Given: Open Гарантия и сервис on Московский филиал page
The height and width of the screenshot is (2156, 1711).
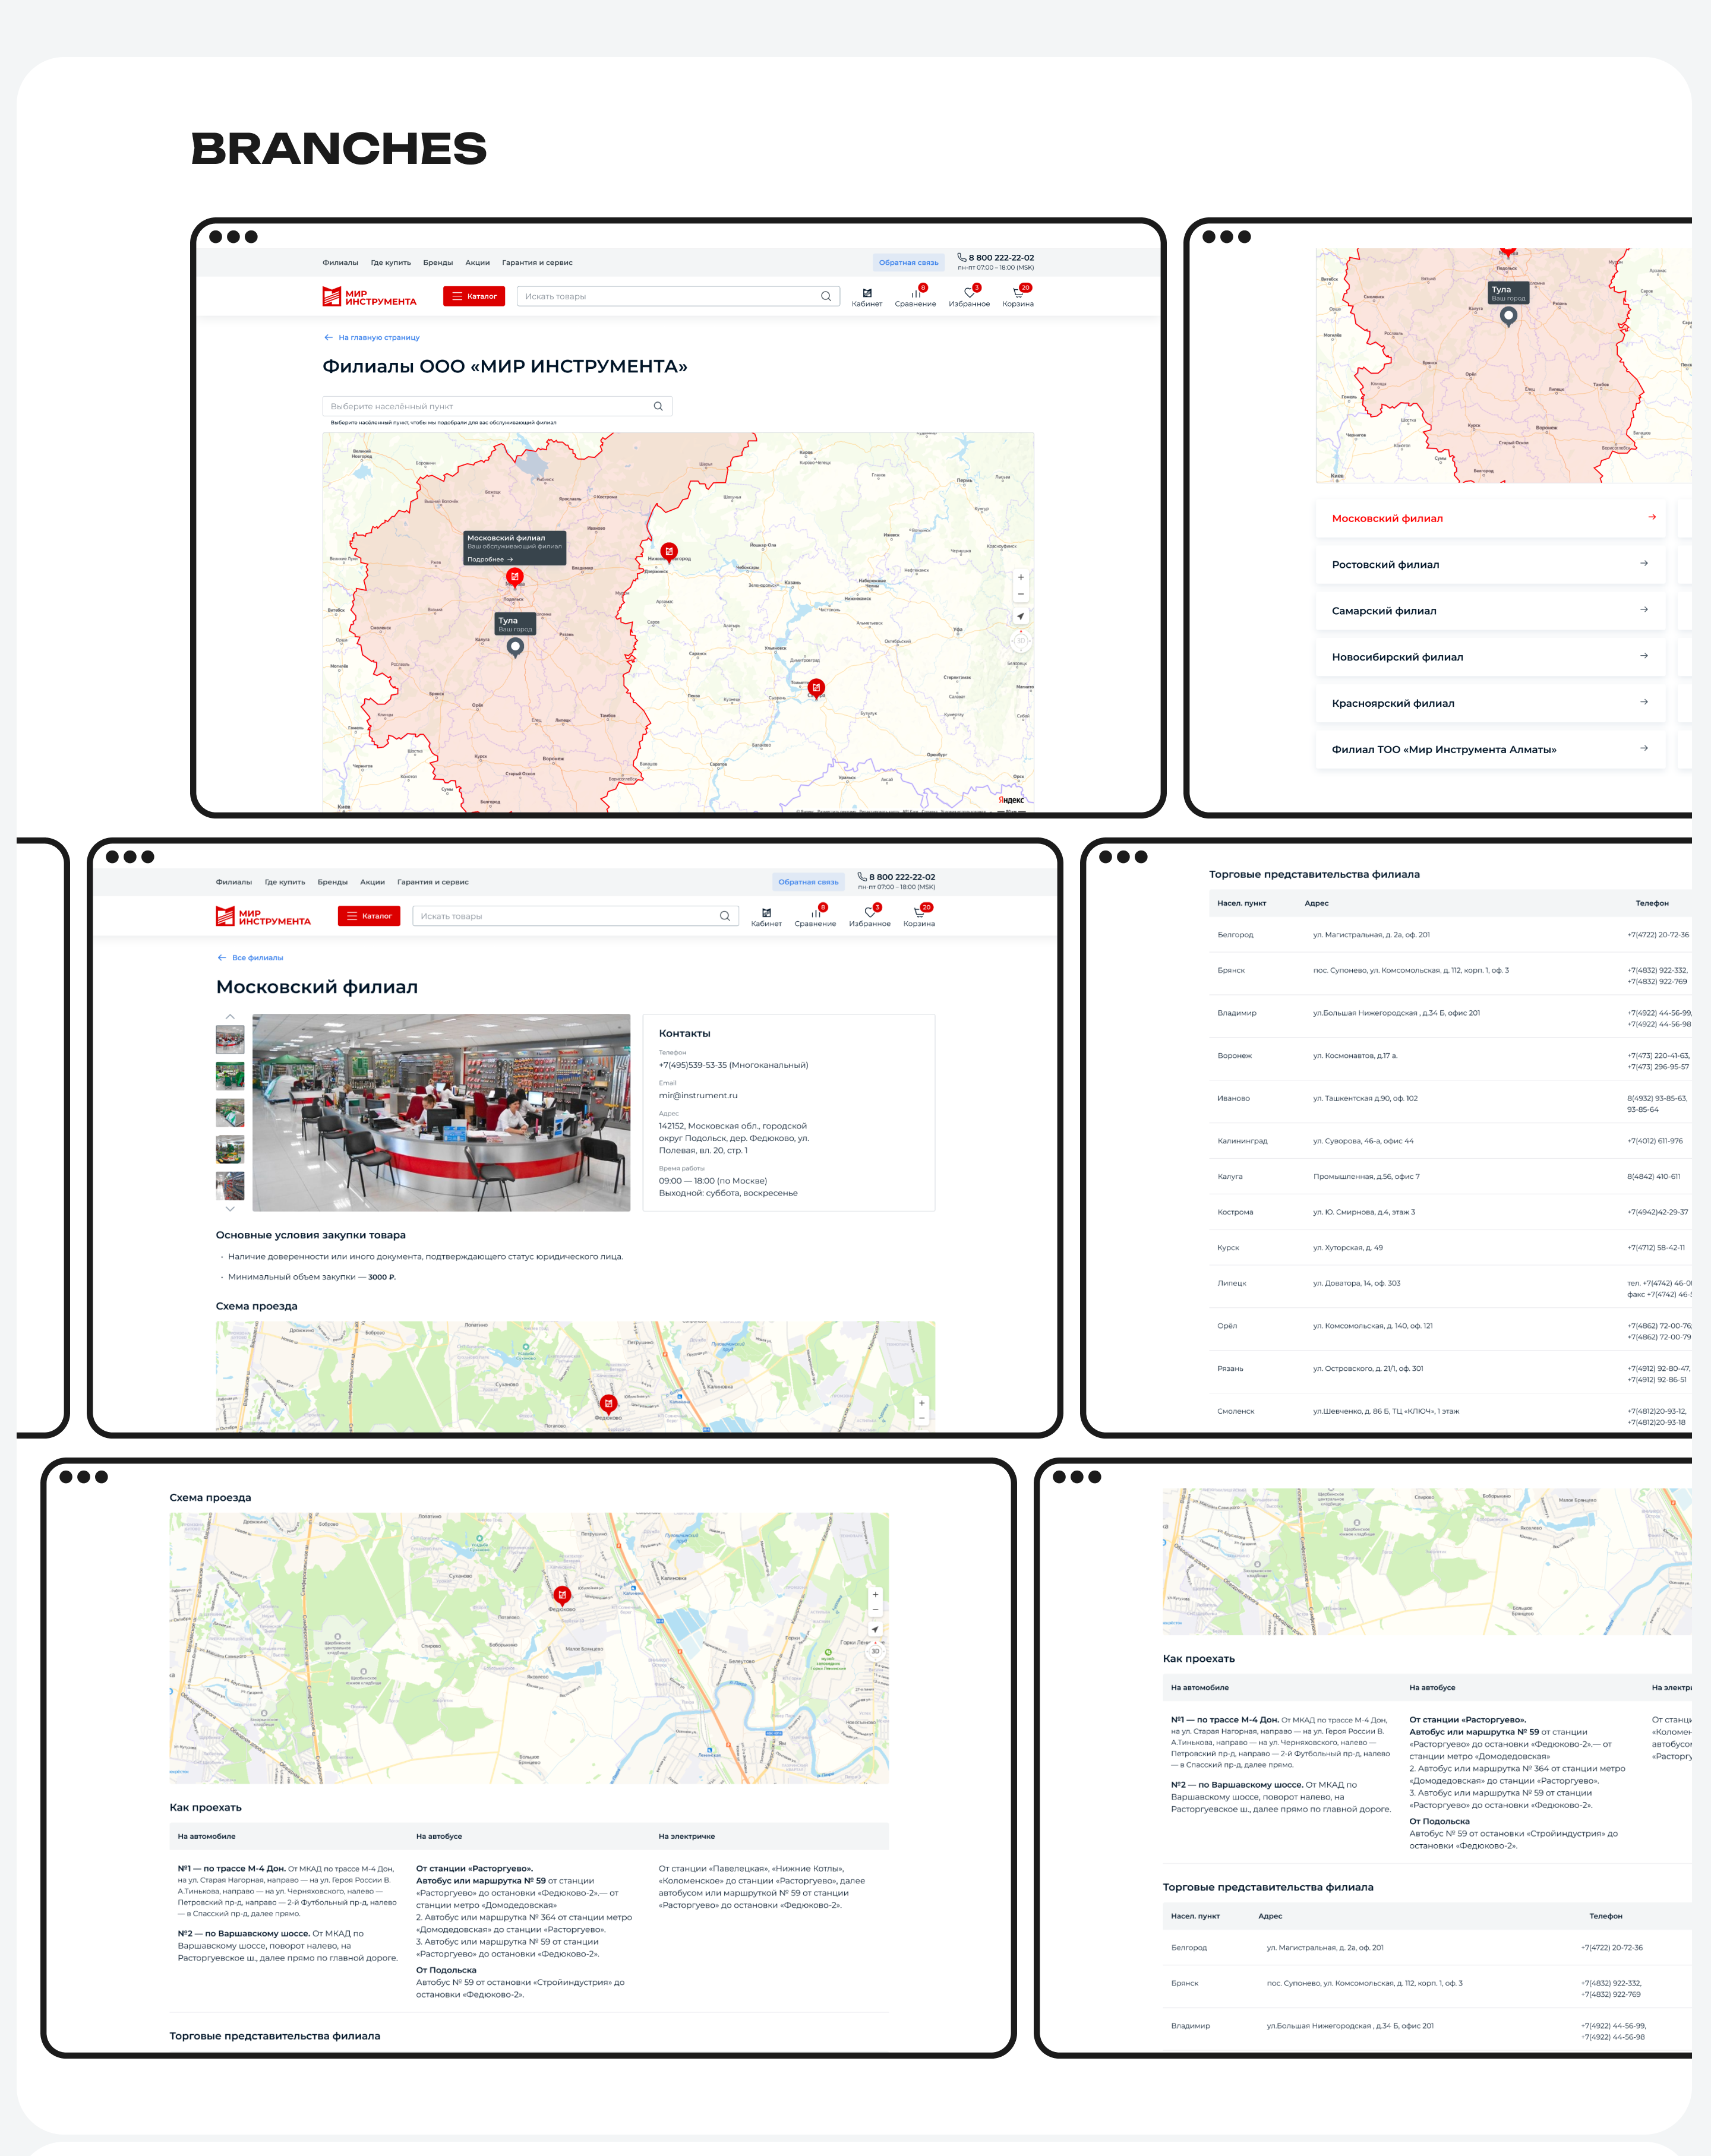Looking at the screenshot, I should [432, 882].
